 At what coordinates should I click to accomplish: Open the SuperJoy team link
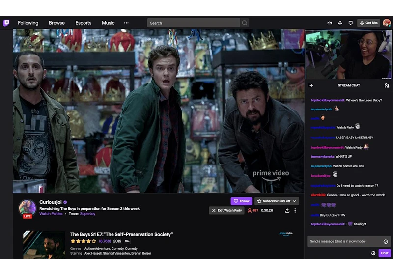coord(87,214)
